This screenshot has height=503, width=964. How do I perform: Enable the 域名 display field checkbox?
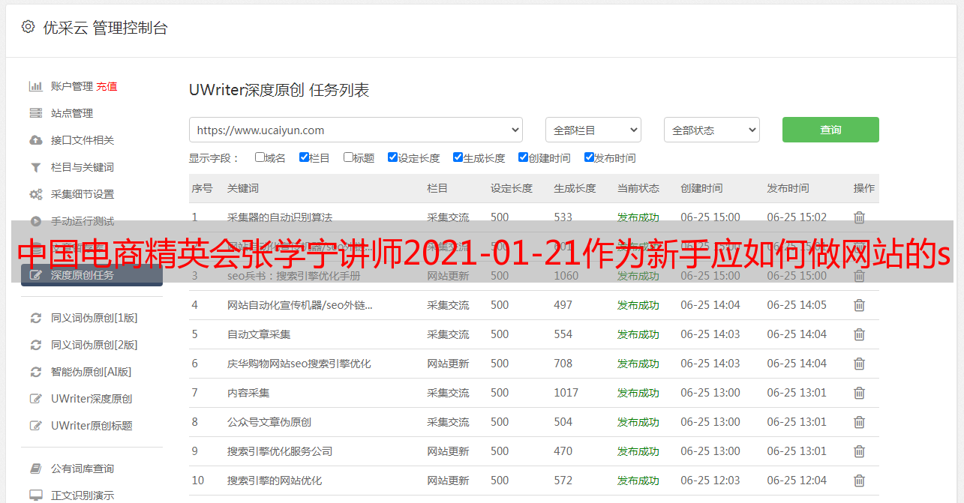[260, 157]
